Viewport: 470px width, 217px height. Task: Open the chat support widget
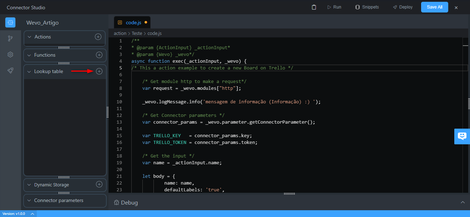click(462, 136)
